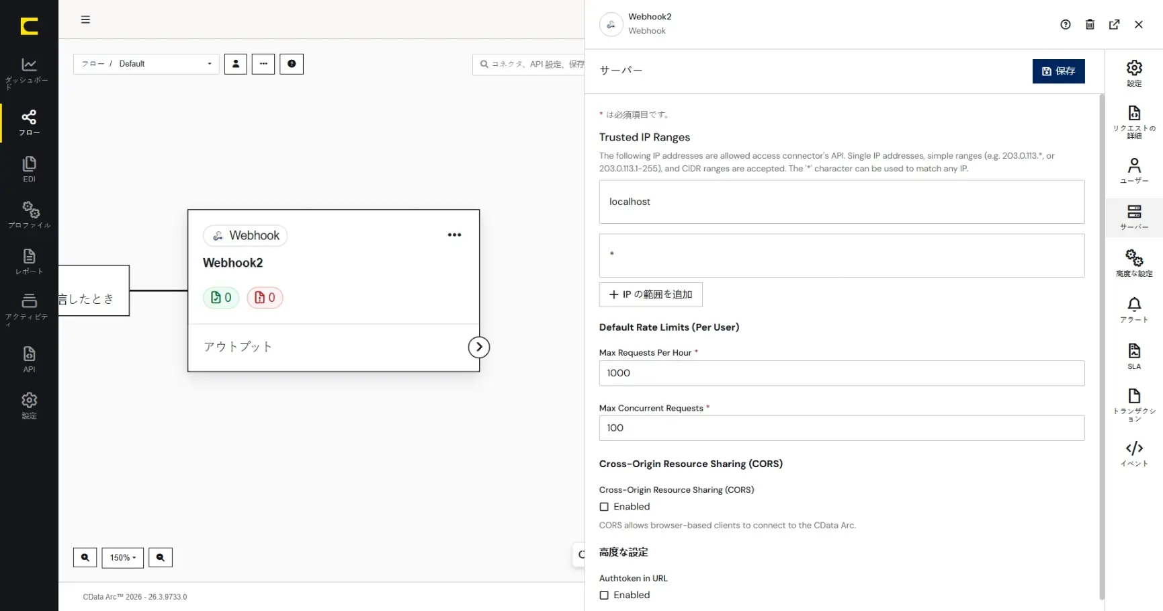
Task: Open the flow ellipsis options button
Action: (x=263, y=64)
